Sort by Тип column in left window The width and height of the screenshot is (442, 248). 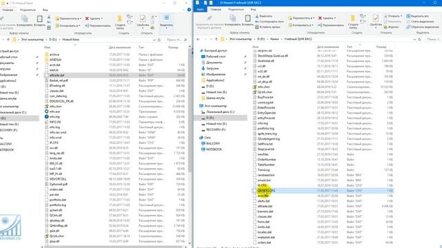[x=141, y=48]
